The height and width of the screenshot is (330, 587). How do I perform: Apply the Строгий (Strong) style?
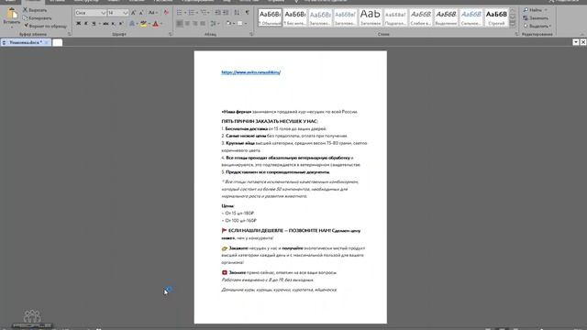[x=496, y=17]
